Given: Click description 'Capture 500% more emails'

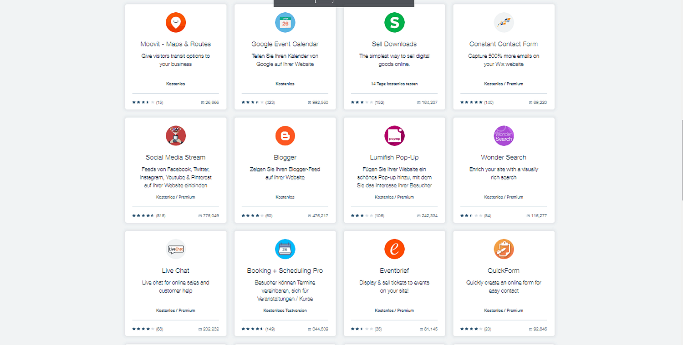Looking at the screenshot, I should point(504,60).
